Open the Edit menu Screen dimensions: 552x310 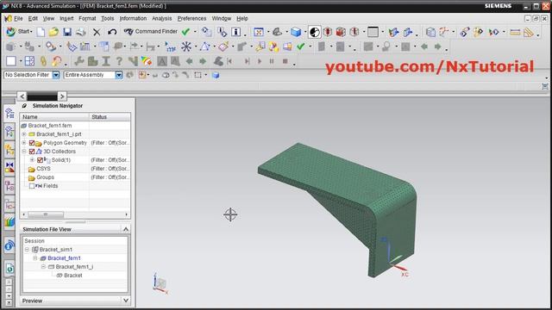pos(33,18)
